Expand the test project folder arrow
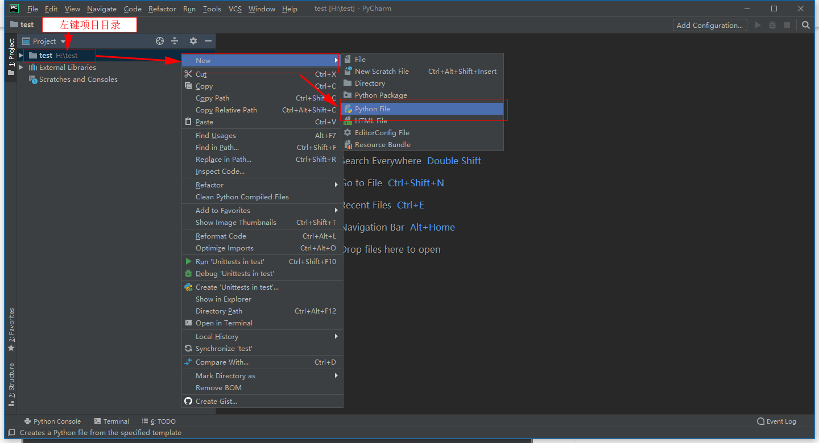819x443 pixels. point(21,55)
